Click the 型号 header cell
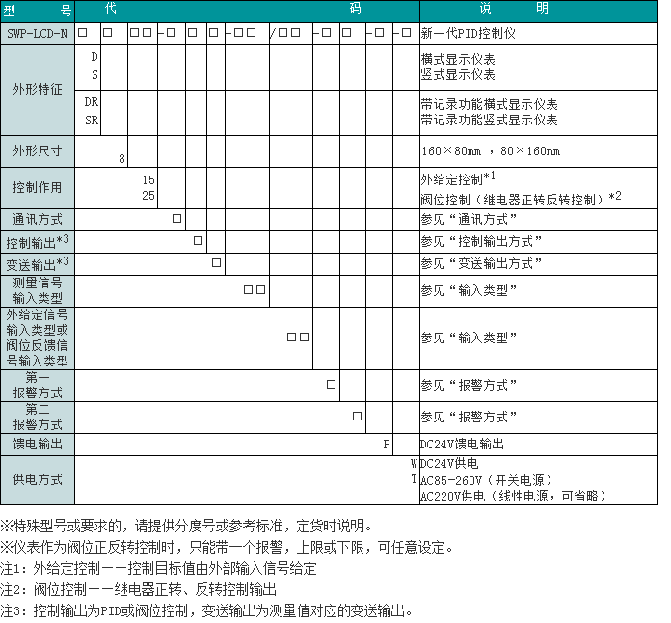Screen dimensions: 671x623 click(x=38, y=12)
